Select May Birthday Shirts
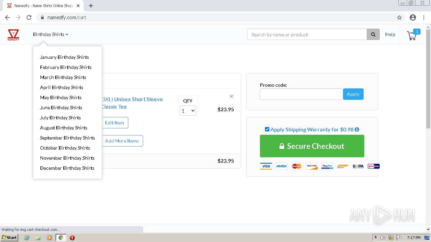This screenshot has width=431, height=242. coord(61,97)
